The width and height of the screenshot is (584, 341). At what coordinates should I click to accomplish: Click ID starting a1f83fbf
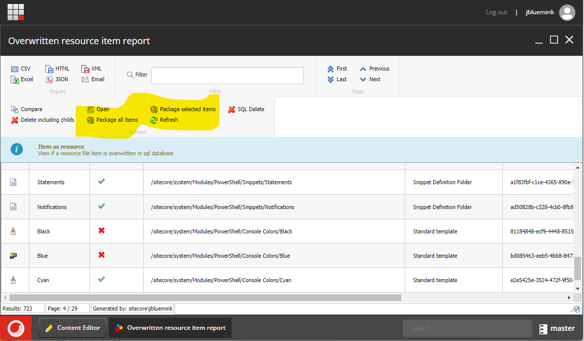click(x=541, y=182)
